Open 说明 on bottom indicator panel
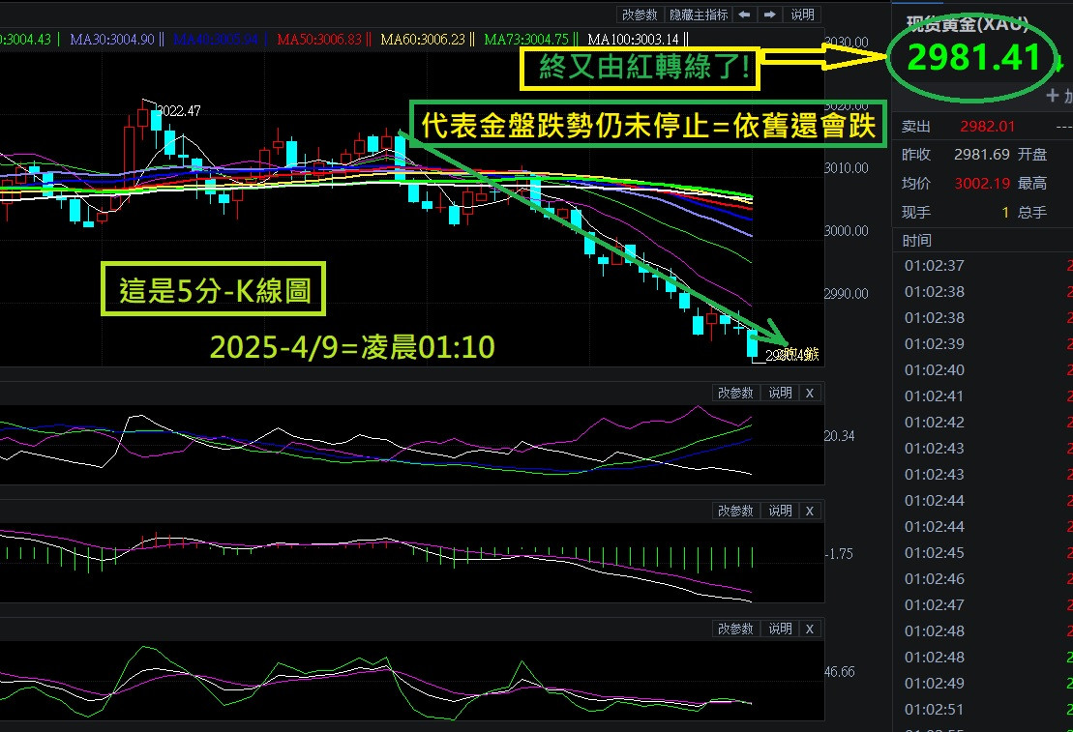1073x732 pixels. [x=780, y=629]
